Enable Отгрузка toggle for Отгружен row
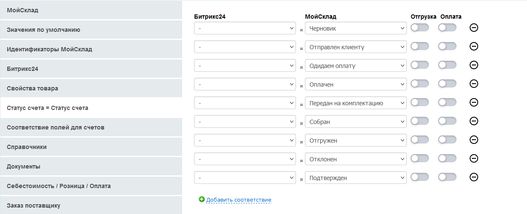The image size is (527, 214). point(420,140)
